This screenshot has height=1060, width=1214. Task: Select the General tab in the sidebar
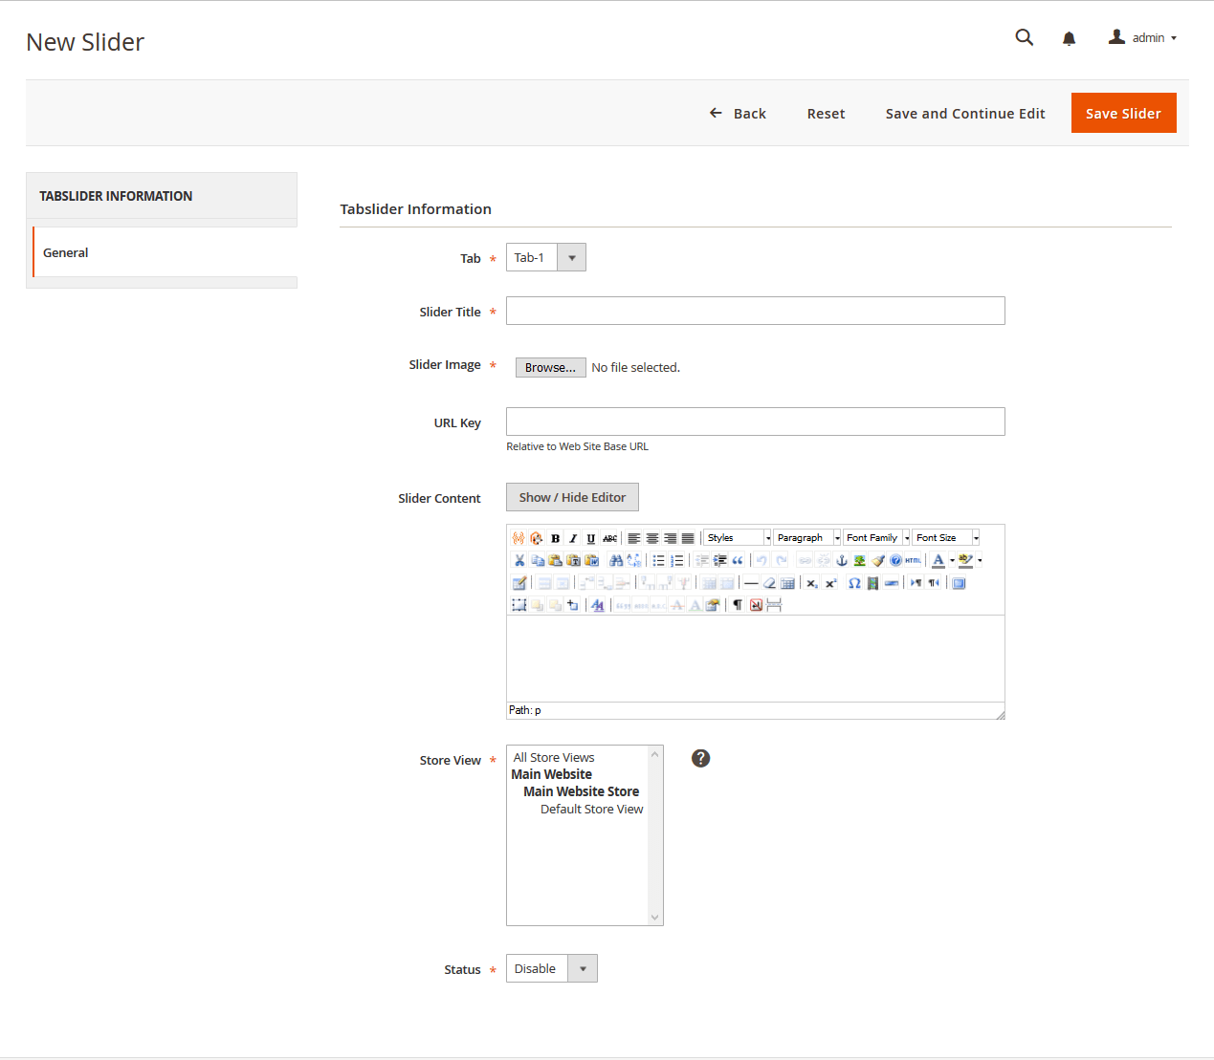coord(66,252)
